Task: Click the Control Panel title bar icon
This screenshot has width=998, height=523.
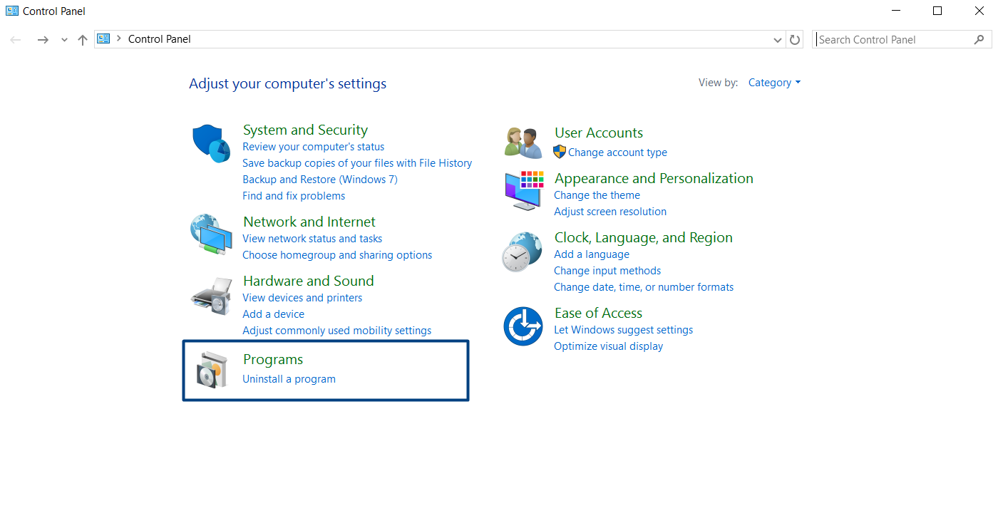Action: [12, 11]
